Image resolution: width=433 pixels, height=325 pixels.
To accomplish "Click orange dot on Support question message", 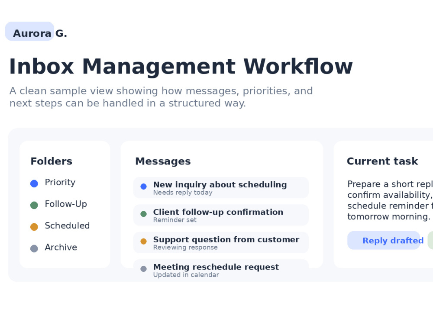I will 144,241.
